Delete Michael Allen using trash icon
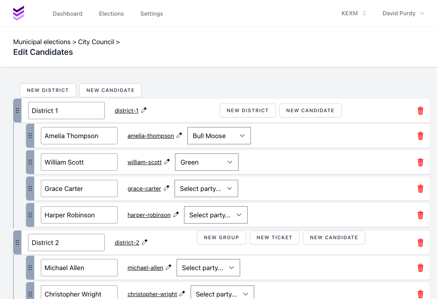This screenshot has height=299, width=437. click(420, 268)
